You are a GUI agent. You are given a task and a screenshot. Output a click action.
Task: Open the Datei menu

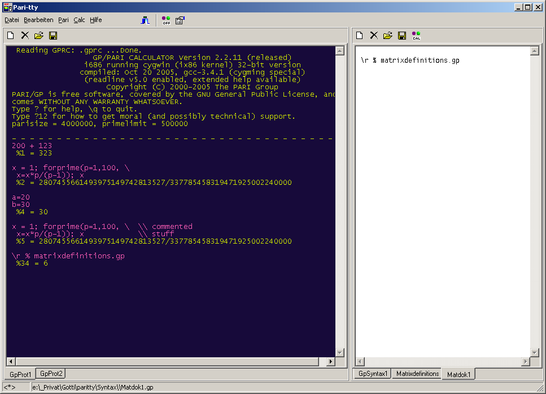(x=12, y=20)
